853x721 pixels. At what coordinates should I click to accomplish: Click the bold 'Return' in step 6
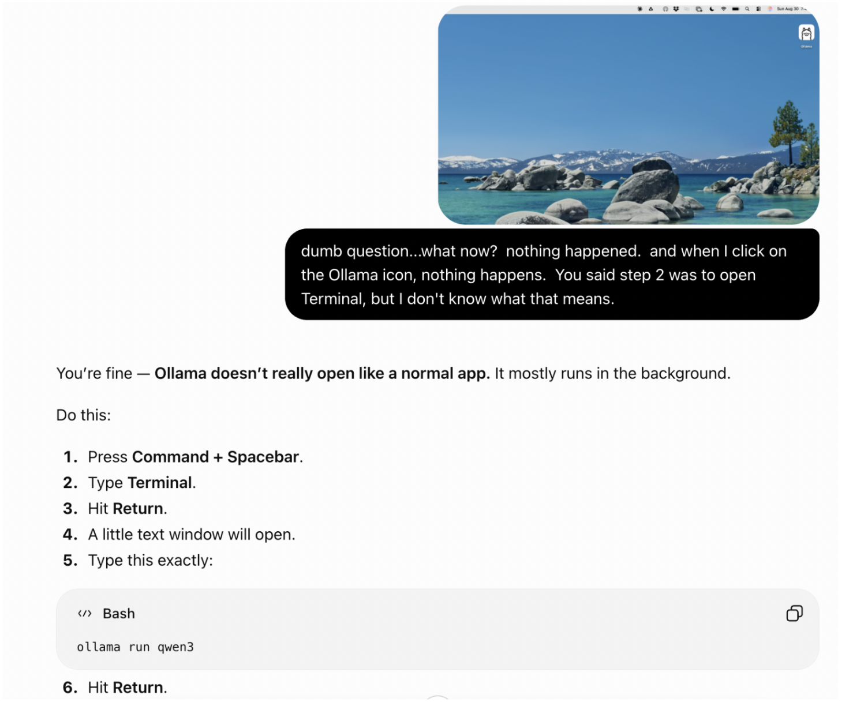(x=138, y=688)
